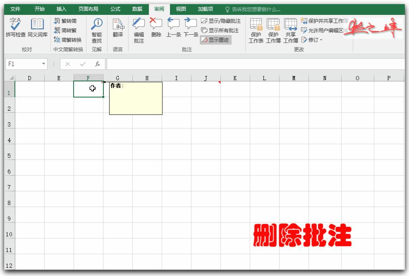Expand 简繁转换 conversion options
Image resolution: width=409 pixels, height=276 pixels.
(x=67, y=40)
